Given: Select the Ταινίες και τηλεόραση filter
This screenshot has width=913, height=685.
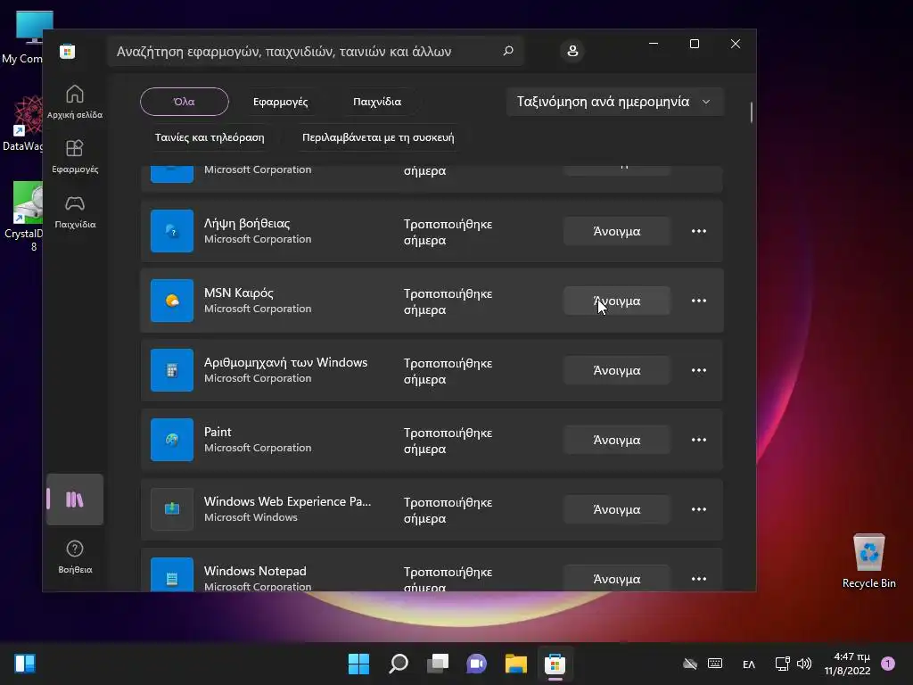Looking at the screenshot, I should 210,137.
